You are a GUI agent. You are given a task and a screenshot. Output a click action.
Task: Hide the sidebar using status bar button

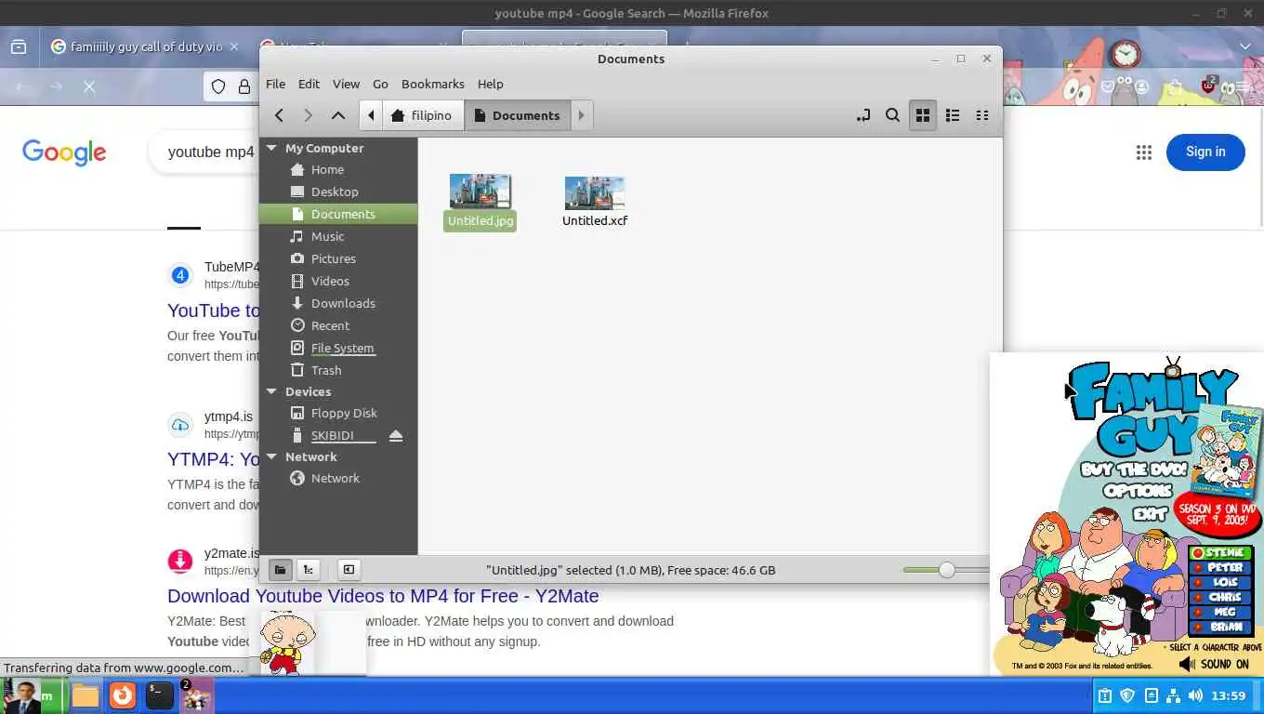pyautogui.click(x=349, y=570)
